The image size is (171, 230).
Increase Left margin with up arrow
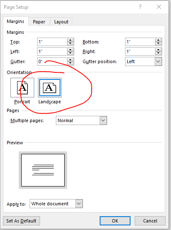coord(70,50)
